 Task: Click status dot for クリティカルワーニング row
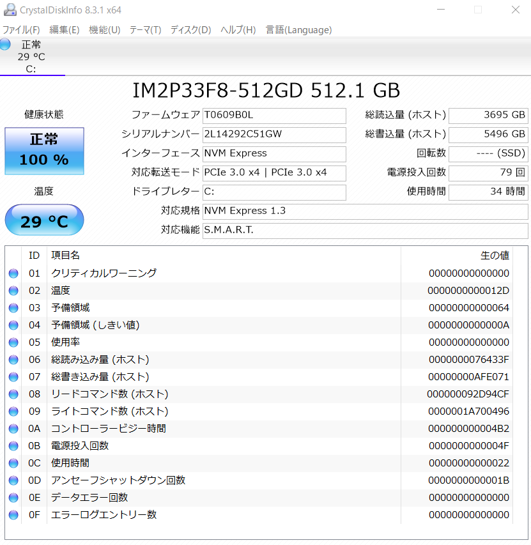coord(13,273)
